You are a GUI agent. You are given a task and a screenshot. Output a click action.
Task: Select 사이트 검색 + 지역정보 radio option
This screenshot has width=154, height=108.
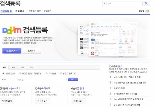(20, 73)
